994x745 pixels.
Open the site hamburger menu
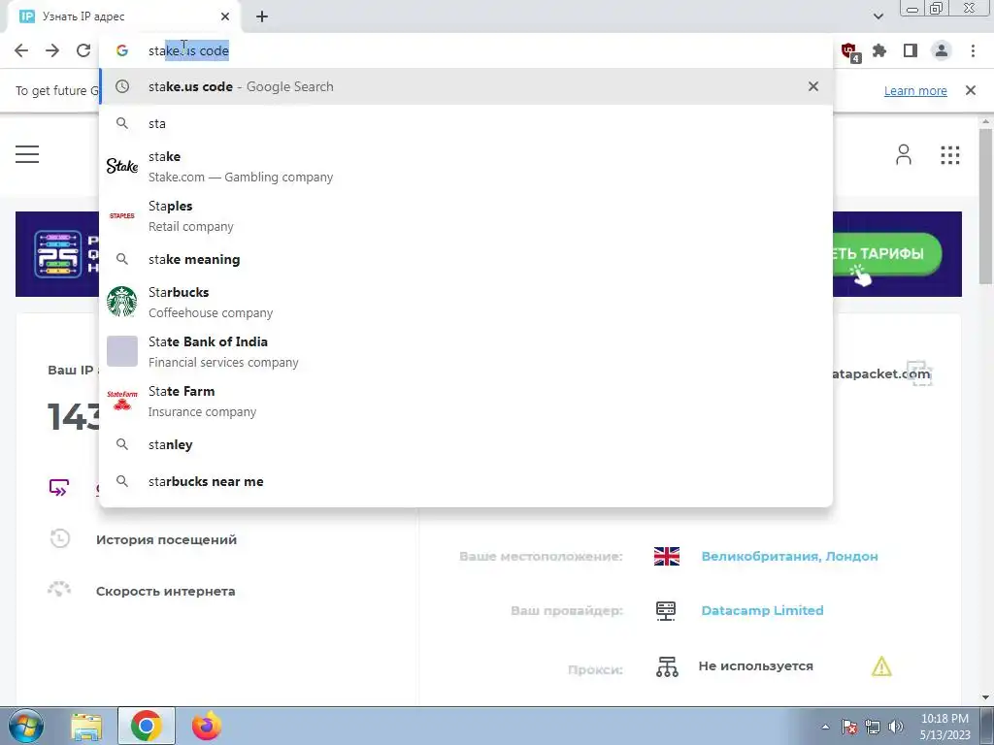27,154
